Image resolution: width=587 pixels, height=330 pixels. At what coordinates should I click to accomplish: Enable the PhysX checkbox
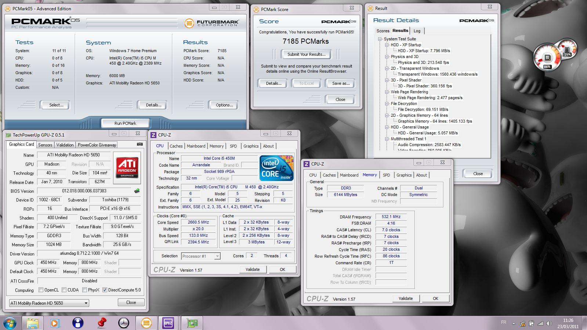click(x=85, y=290)
